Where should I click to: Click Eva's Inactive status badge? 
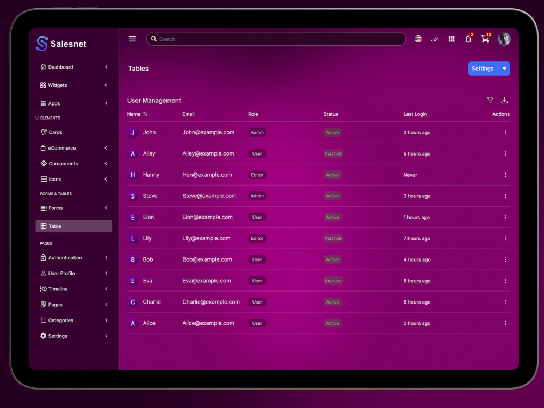click(x=333, y=280)
